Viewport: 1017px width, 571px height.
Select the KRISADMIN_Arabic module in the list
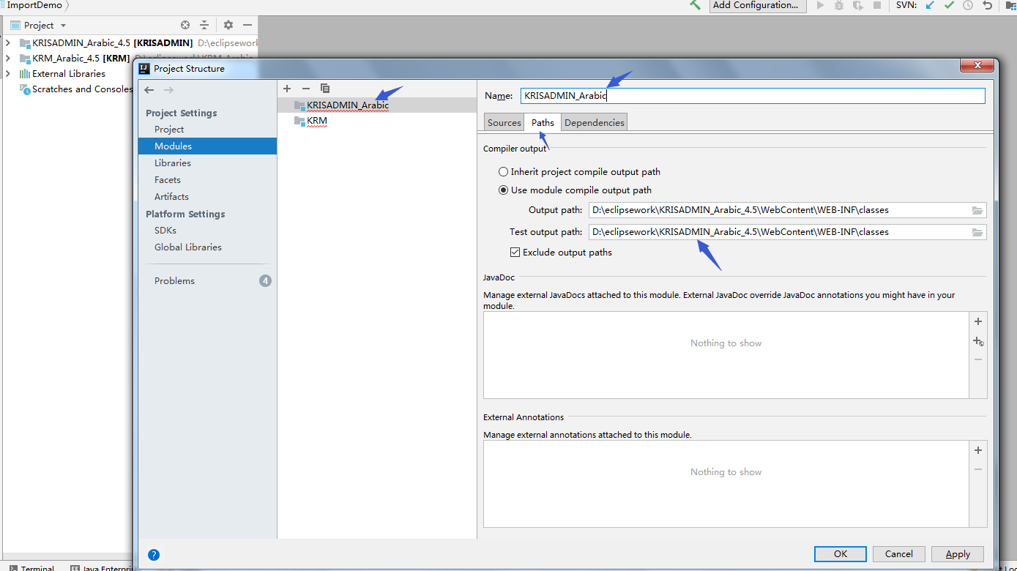click(377, 105)
